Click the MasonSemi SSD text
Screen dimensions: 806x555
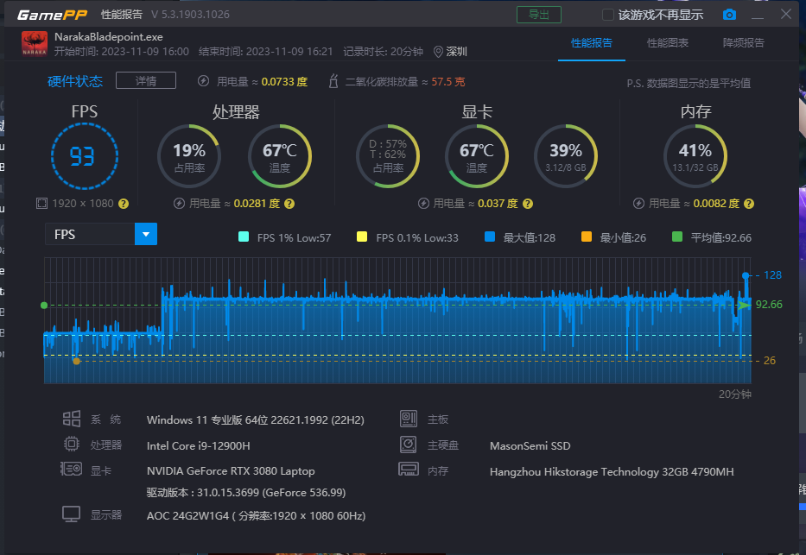[530, 445]
